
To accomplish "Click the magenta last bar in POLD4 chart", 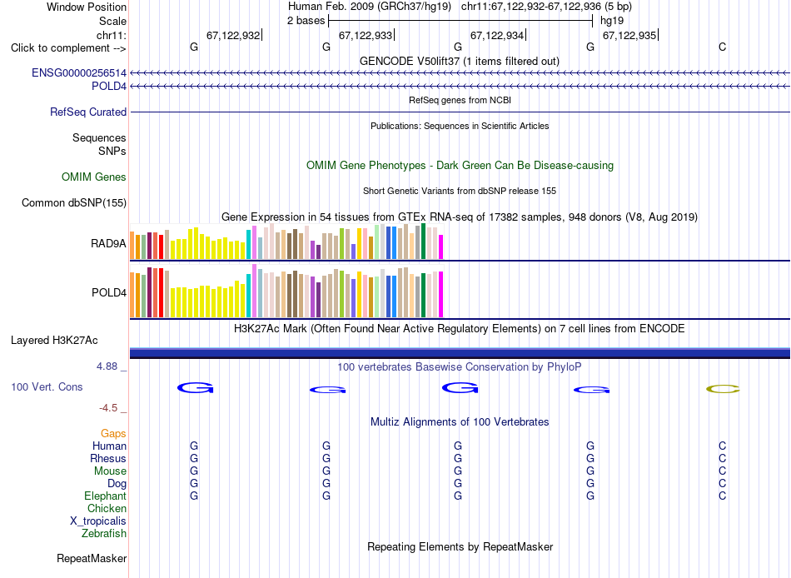I will [441, 294].
